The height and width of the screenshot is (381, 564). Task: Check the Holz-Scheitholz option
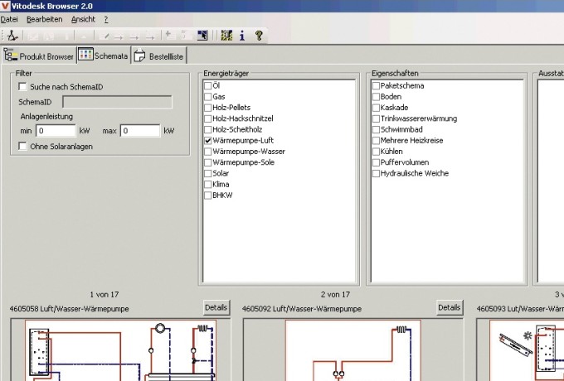tap(207, 130)
